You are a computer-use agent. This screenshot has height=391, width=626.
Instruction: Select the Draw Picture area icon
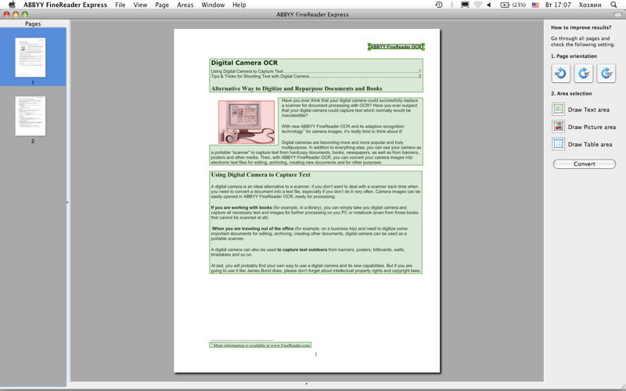point(558,127)
